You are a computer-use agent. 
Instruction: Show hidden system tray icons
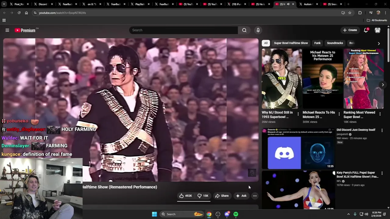(x=349, y=214)
